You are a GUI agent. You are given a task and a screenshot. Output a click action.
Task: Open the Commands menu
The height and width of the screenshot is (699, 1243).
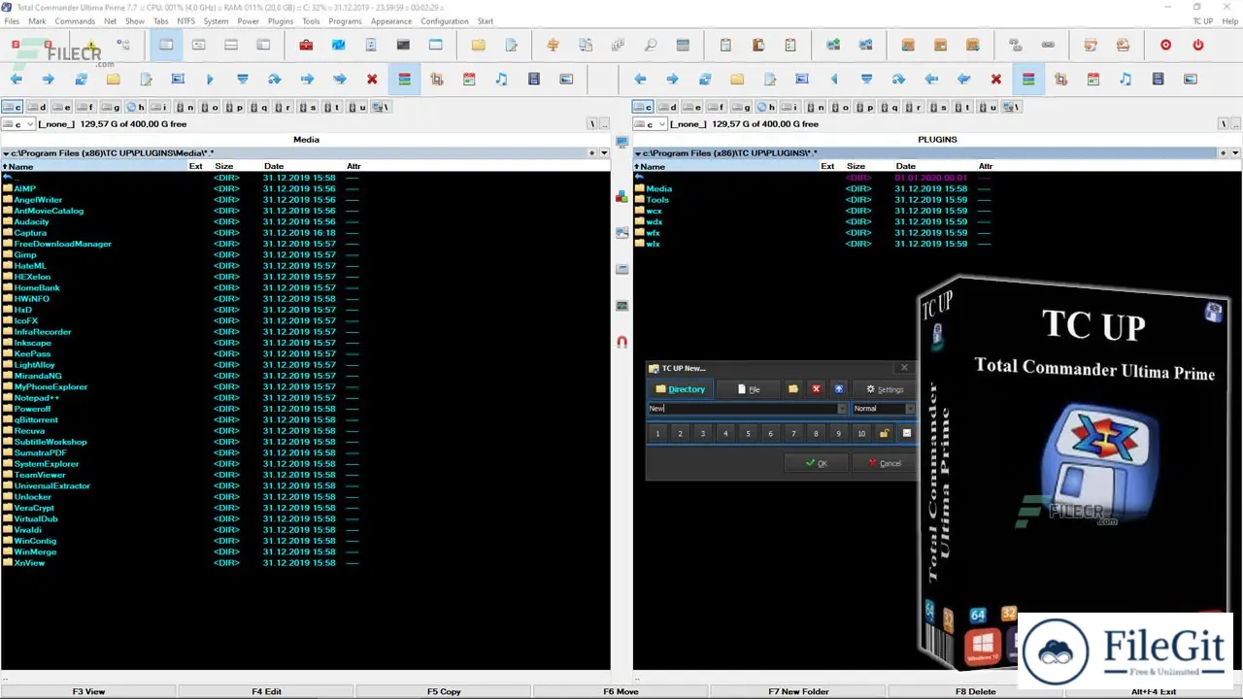coord(75,21)
